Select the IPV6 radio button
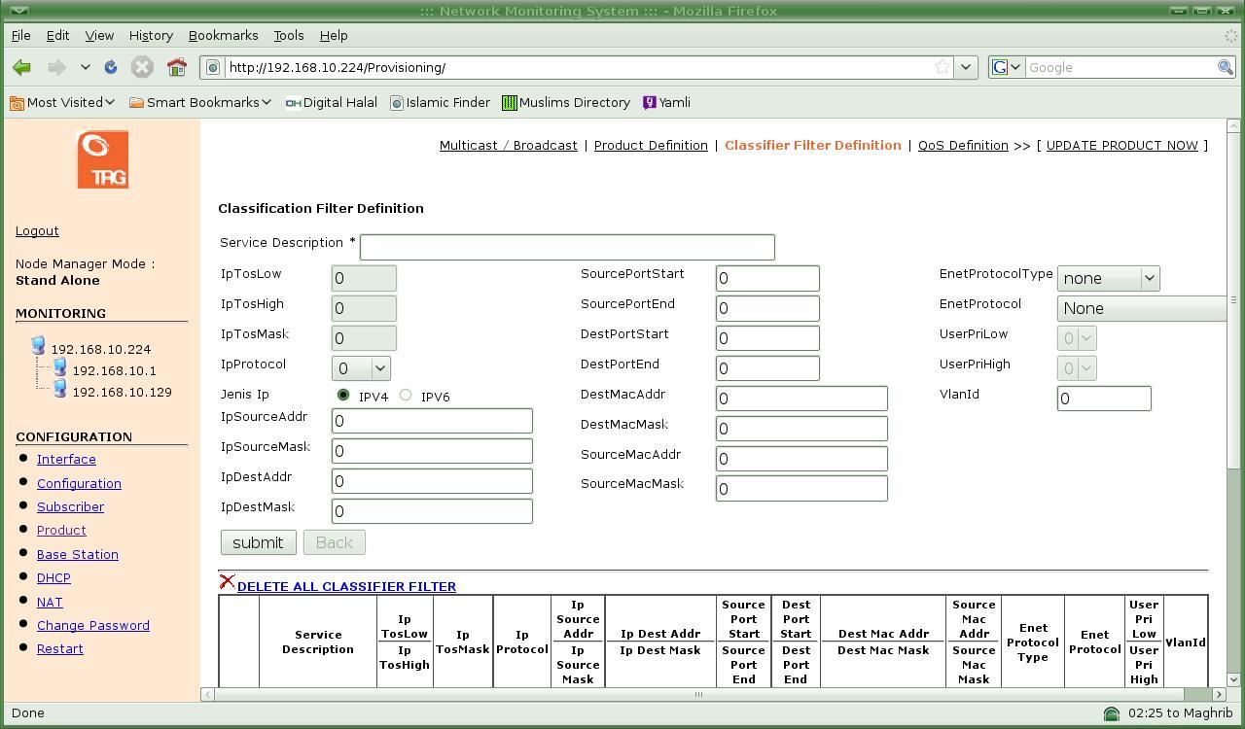The width and height of the screenshot is (1245, 729). point(406,395)
